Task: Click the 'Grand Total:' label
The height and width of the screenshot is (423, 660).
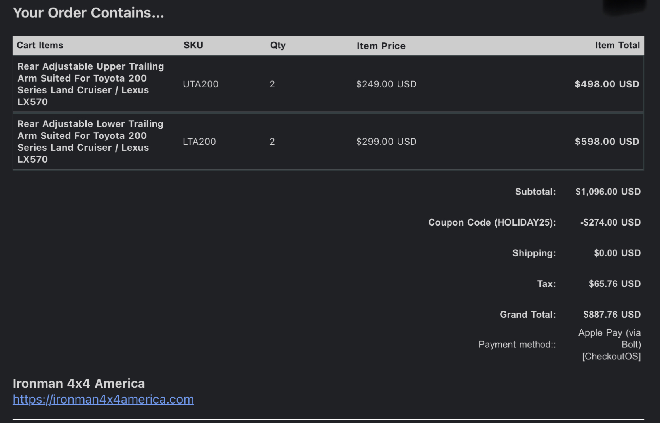Action: 527,314
